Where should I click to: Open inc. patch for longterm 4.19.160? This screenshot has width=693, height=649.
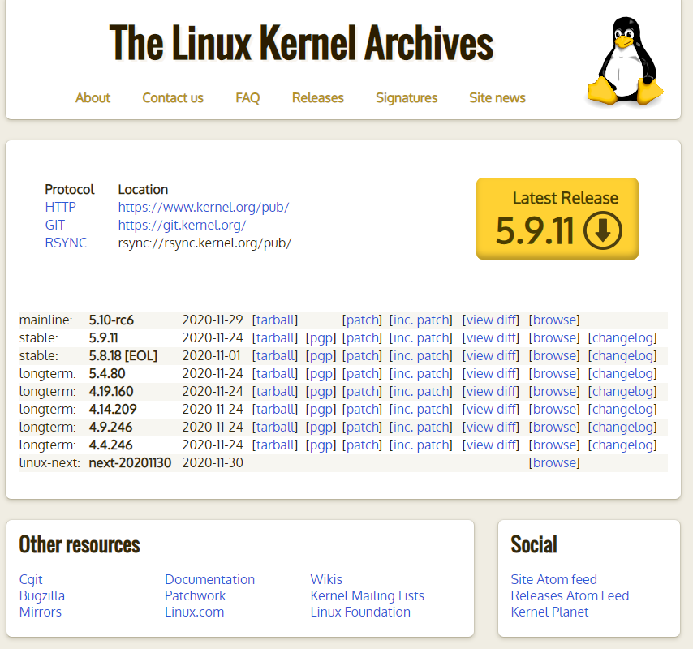(x=420, y=392)
